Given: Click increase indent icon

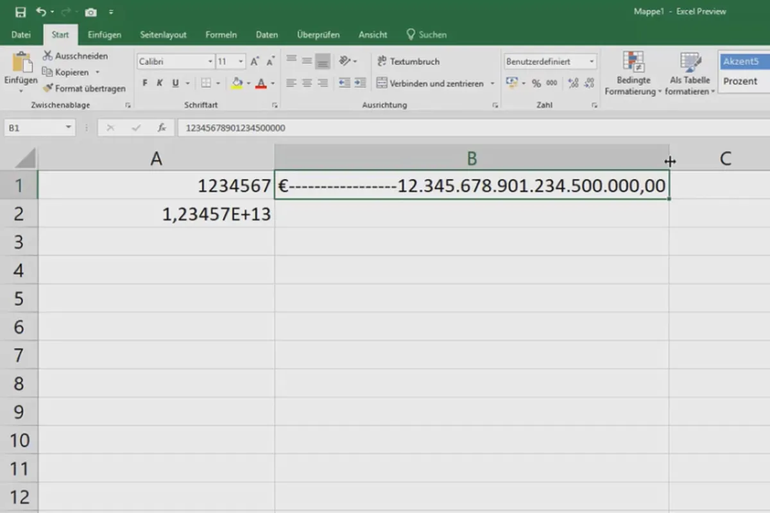Looking at the screenshot, I should (361, 83).
